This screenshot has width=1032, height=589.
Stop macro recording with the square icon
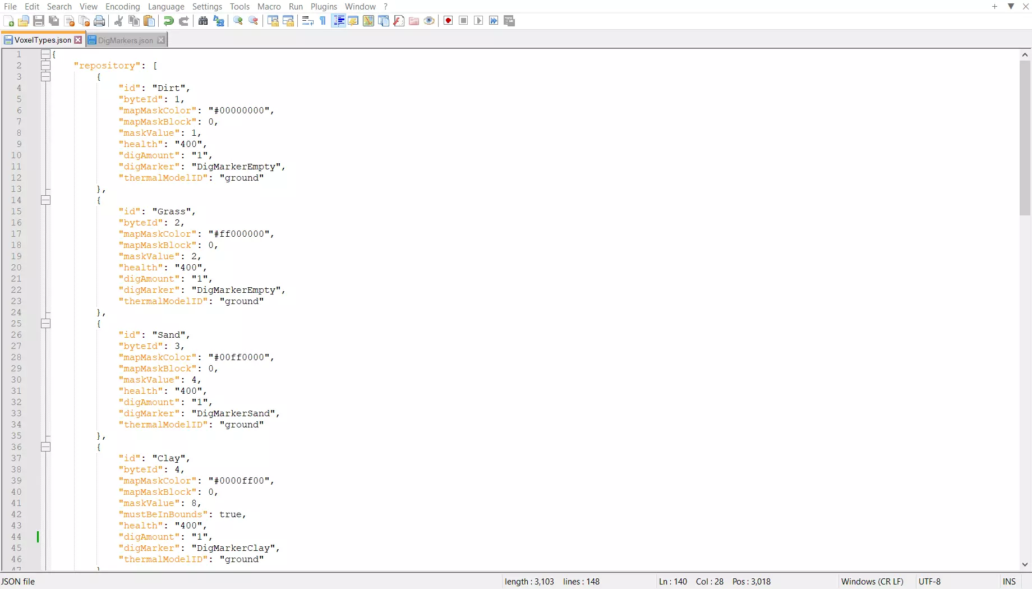point(463,21)
